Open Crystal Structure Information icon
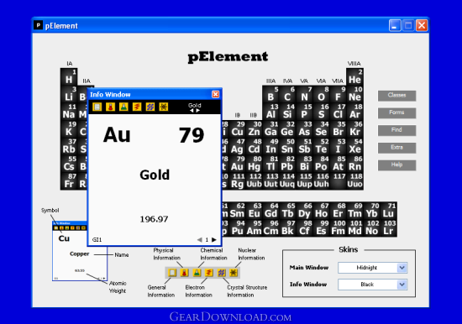Viewport: 462px width, 324px height. pyautogui.click(x=150, y=107)
